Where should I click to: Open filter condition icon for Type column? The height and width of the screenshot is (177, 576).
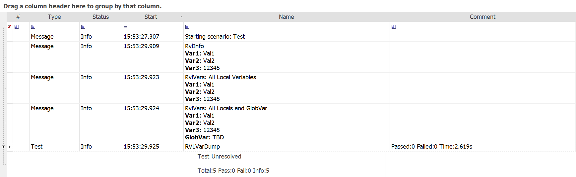[x=33, y=27]
